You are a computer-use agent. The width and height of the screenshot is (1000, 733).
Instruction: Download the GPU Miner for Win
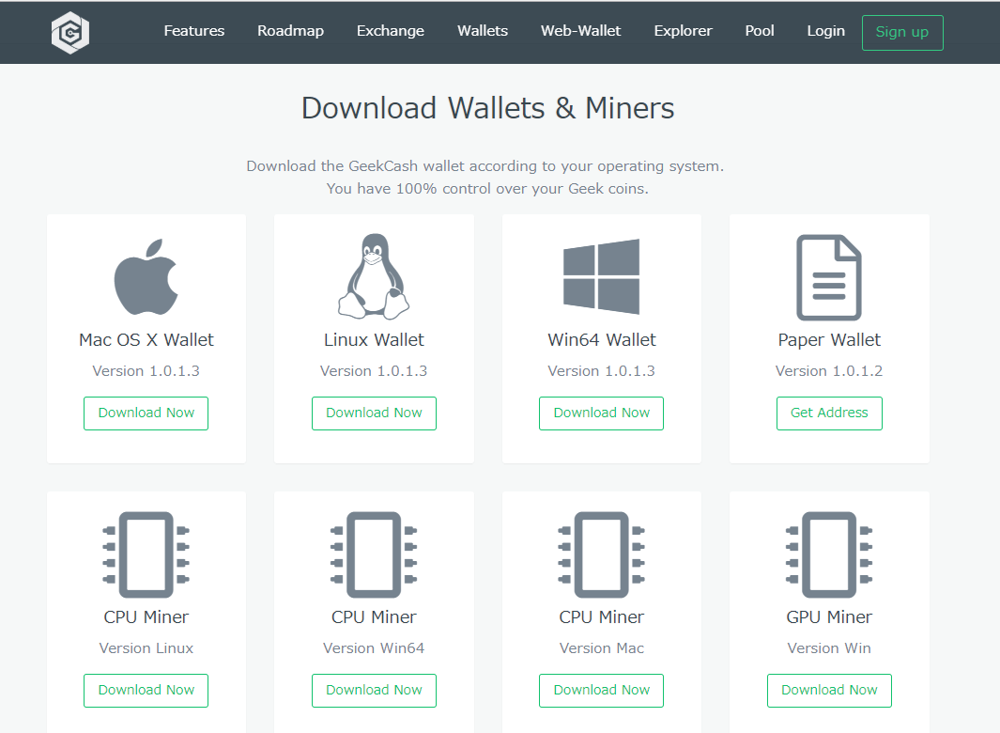(829, 690)
